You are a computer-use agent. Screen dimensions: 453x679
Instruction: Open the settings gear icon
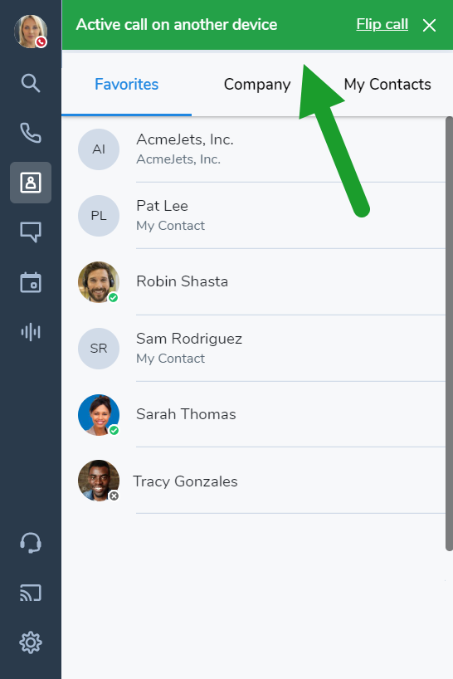tap(31, 642)
